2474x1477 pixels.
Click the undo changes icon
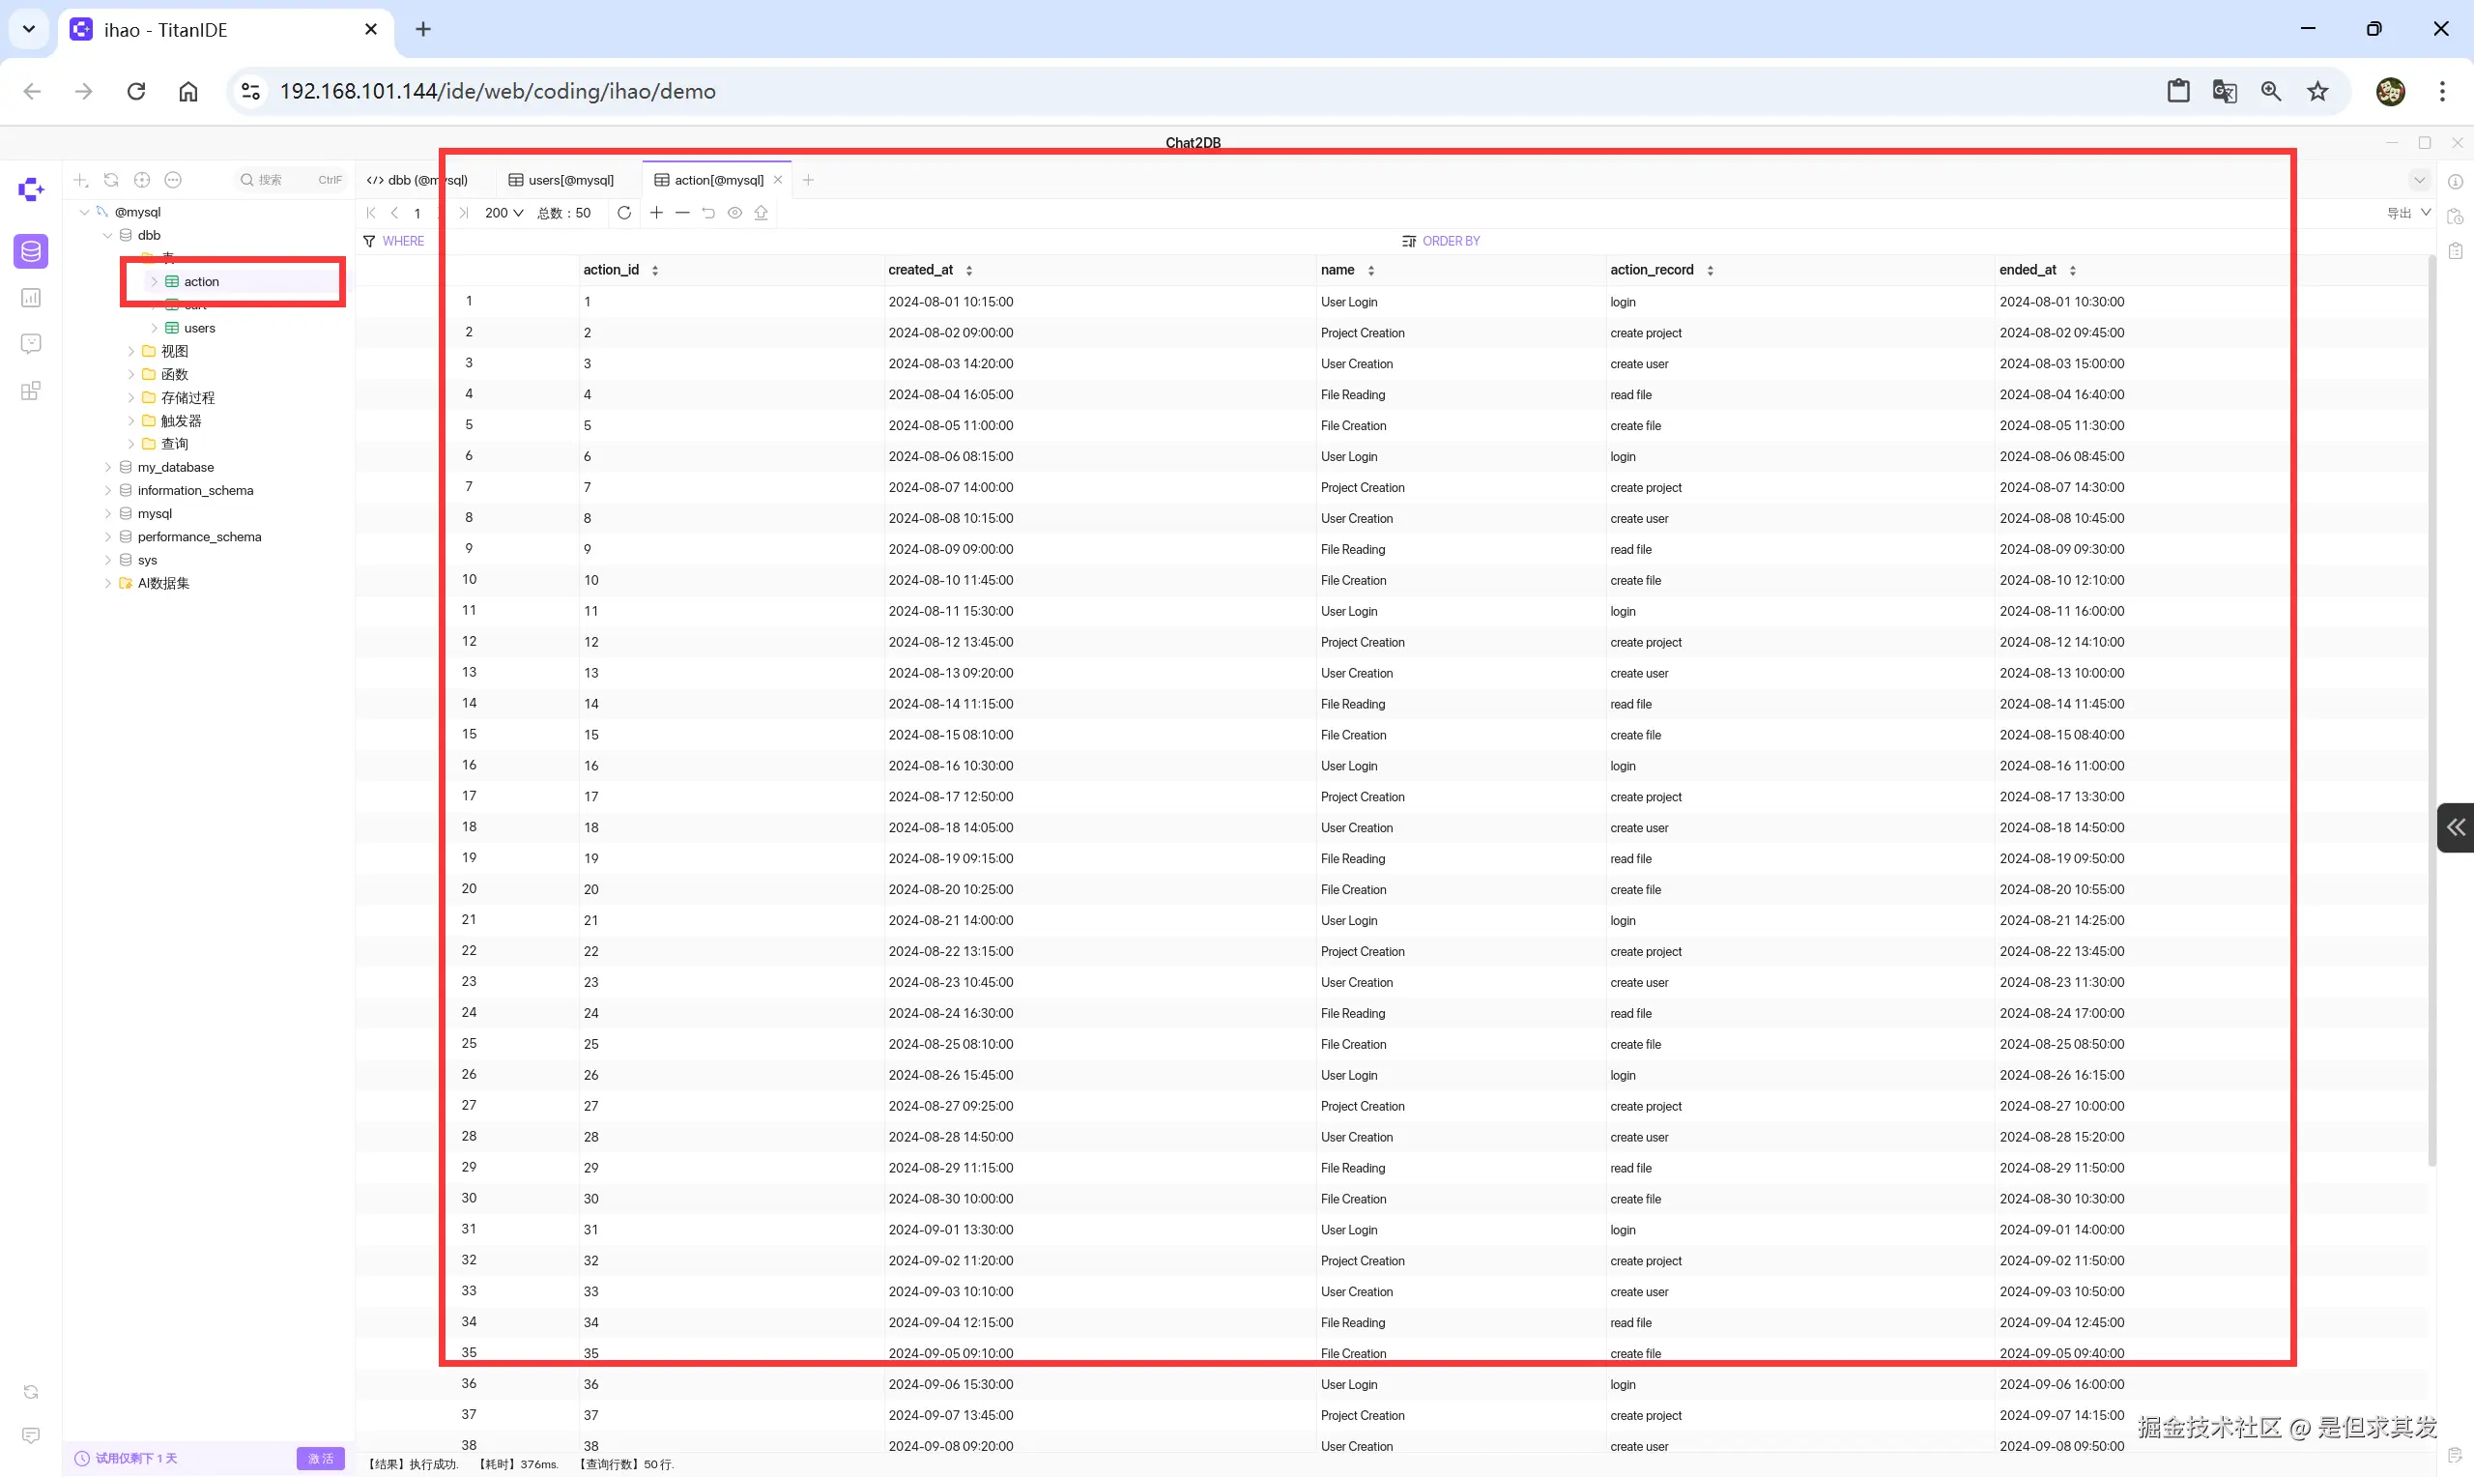point(708,213)
